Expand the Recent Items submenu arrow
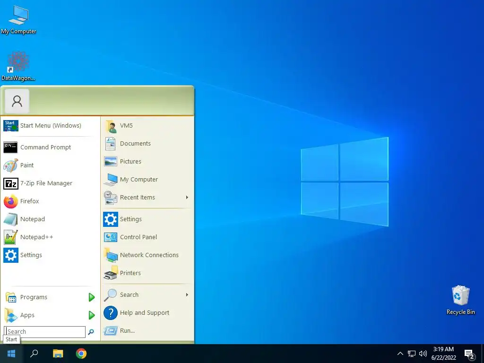Screen dimensions: 484x363 [187, 197]
